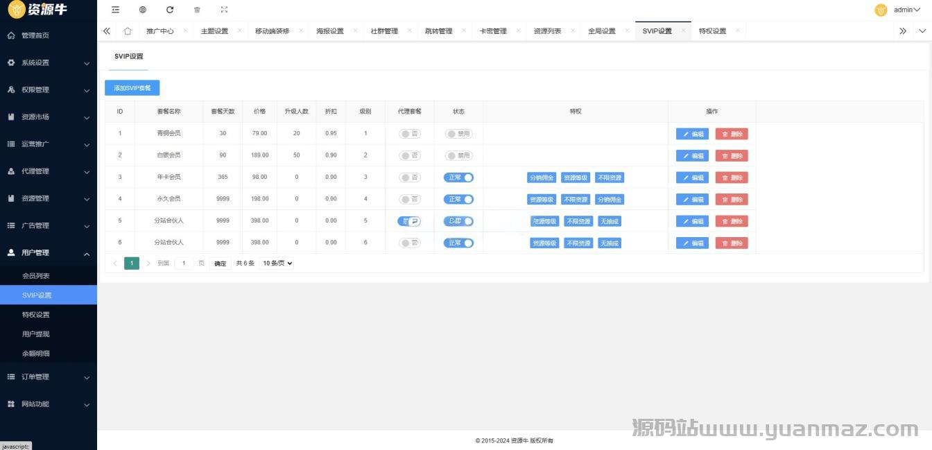The height and width of the screenshot is (450, 932).
Task: Switch to the 卡密管理 tab
Action: pos(493,31)
